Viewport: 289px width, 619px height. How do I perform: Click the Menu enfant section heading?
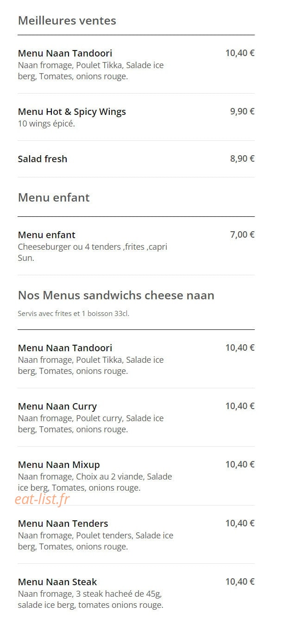click(54, 197)
